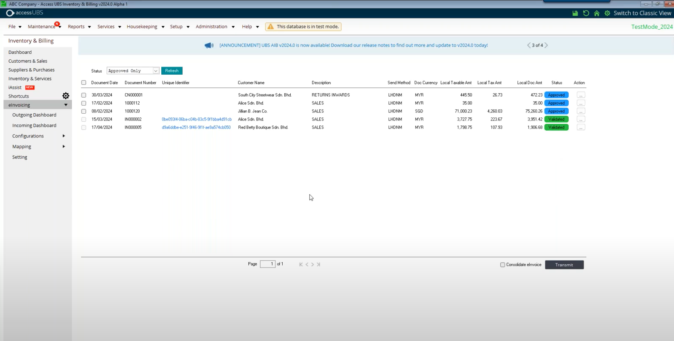
Task: Click the Refresh button
Action: click(x=172, y=71)
